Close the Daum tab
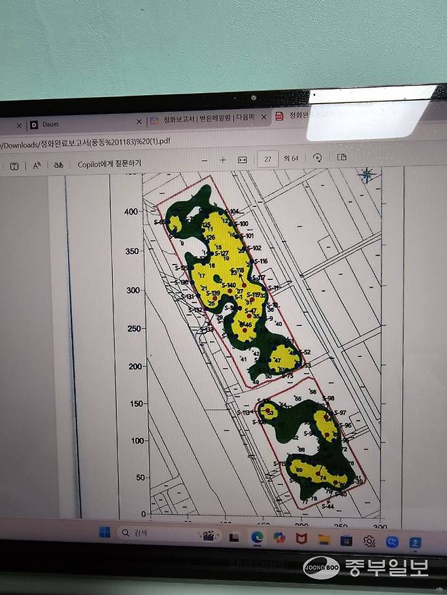Viewport: 447px width, 595px height. coord(139,122)
